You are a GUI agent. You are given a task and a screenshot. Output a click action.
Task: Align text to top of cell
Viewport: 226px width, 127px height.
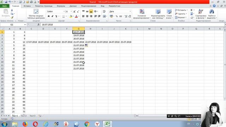pos(83,11)
